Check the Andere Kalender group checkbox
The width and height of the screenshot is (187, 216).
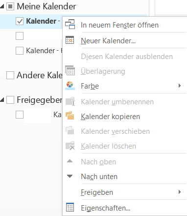10,75
